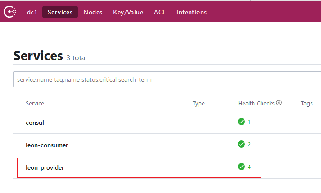This screenshot has width=321, height=193.
Task: Open the dc1 datacenter selector
Action: tap(32, 12)
